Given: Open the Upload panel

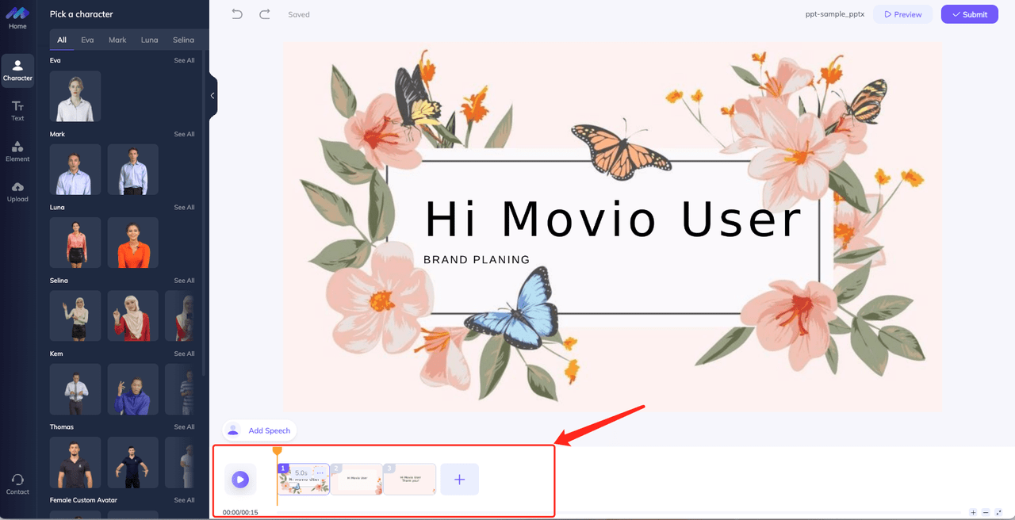Looking at the screenshot, I should tap(17, 192).
